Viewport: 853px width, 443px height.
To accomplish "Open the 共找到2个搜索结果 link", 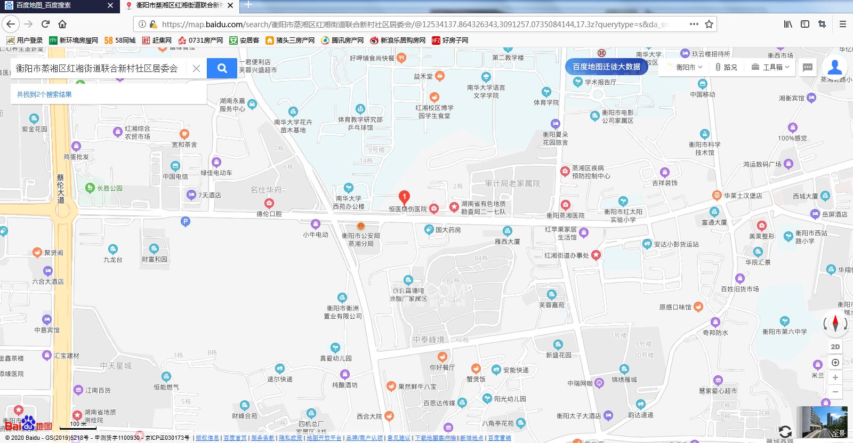I will pos(44,94).
